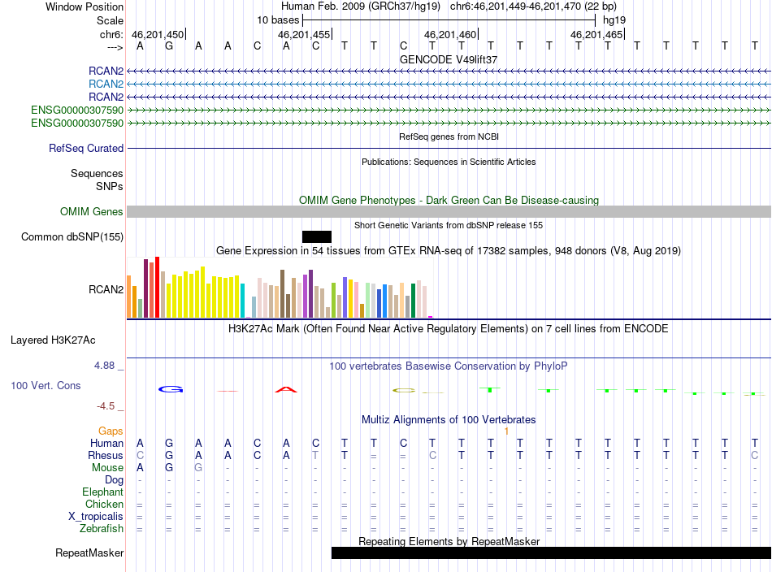
Task: Click the "RefSeq Curated" track label
Action: pos(86,148)
